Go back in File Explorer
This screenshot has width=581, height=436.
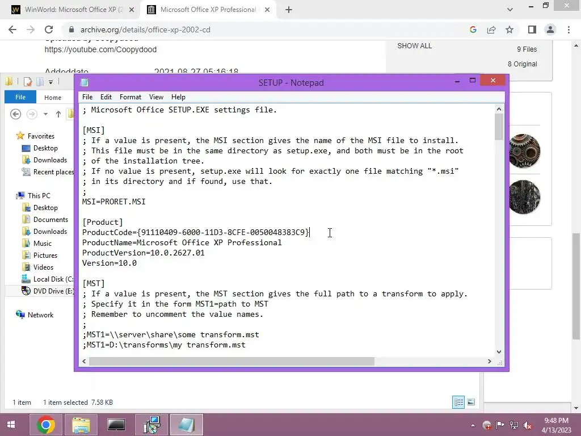click(15, 114)
